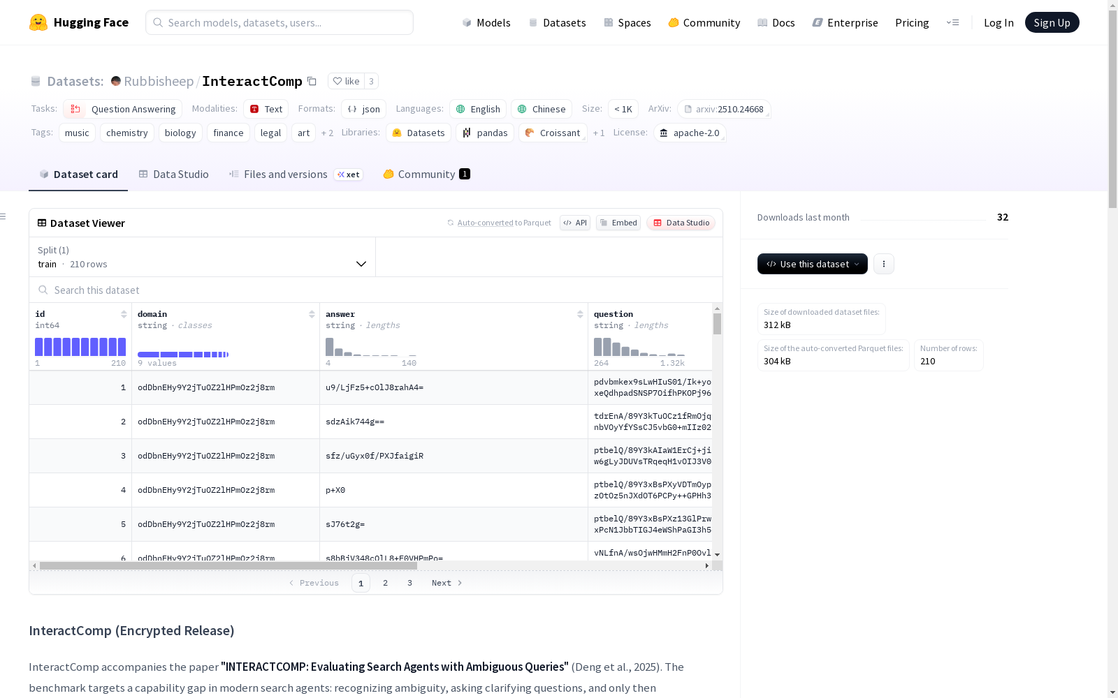The width and height of the screenshot is (1118, 698).
Task: Click the Log In link
Action: tap(999, 22)
